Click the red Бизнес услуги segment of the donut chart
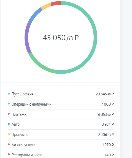Screen dimensions: 132x158 coord(55,3)
